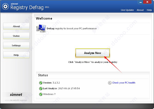154x109 pixels.
Task: Click the gear logo icon in the header
Action: 5,7
